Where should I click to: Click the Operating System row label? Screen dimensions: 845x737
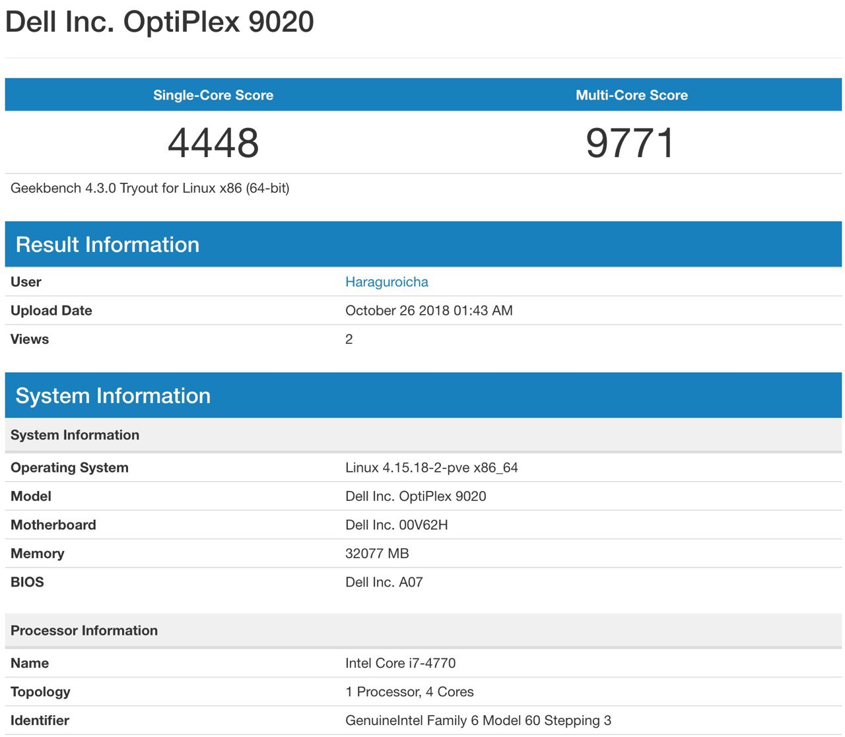[69, 467]
